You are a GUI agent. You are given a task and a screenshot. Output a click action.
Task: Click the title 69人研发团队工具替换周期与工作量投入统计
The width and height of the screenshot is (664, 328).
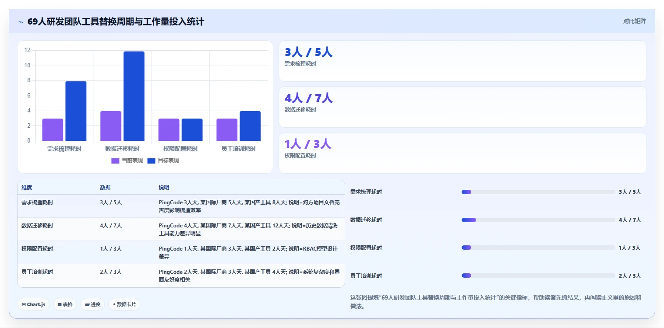click(x=116, y=21)
